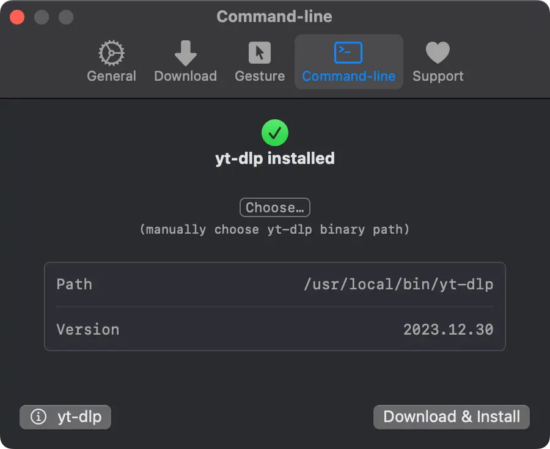Select the Download tab label
This screenshot has height=449, width=550.
(185, 76)
